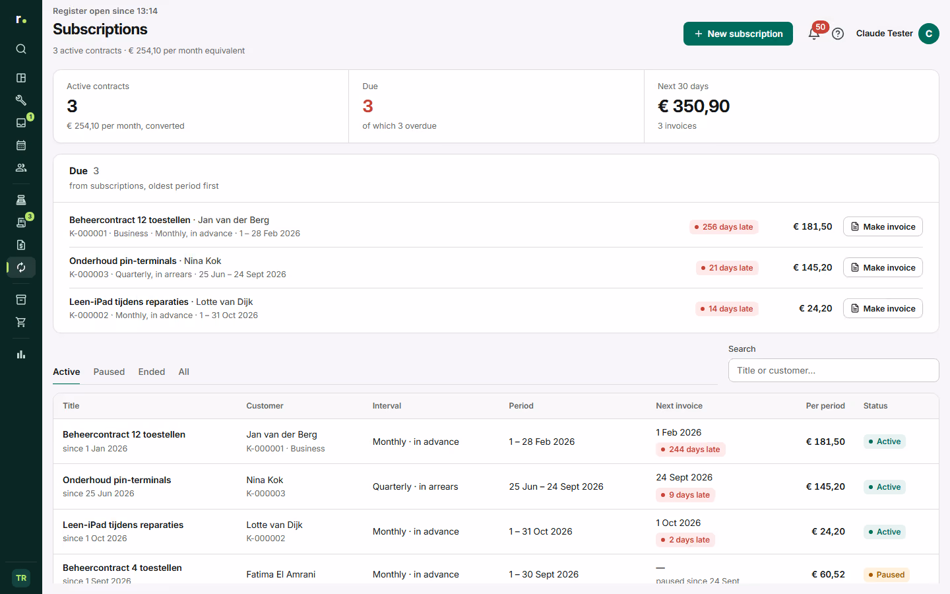Click the app logo at sidebar top

21,20
